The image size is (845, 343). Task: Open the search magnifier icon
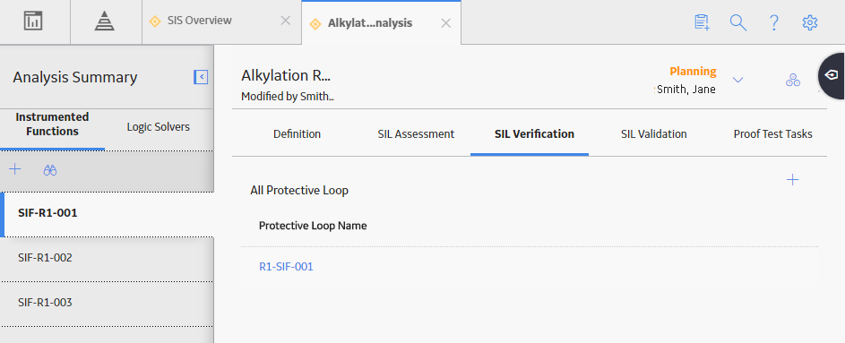(737, 22)
